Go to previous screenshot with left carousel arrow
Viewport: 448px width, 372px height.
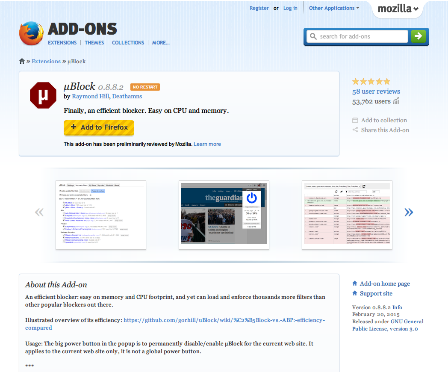click(x=39, y=212)
